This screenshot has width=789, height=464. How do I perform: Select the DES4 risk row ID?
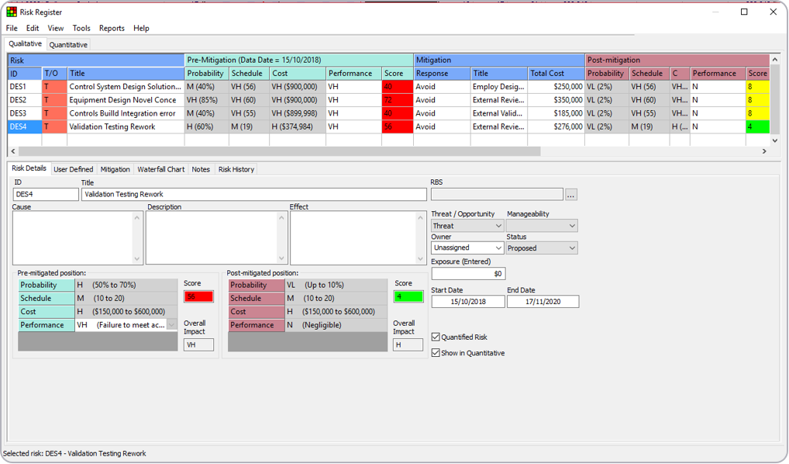click(x=25, y=126)
